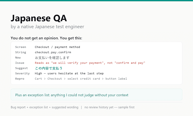
Task: Click the Severity High description
Action: 69,73
